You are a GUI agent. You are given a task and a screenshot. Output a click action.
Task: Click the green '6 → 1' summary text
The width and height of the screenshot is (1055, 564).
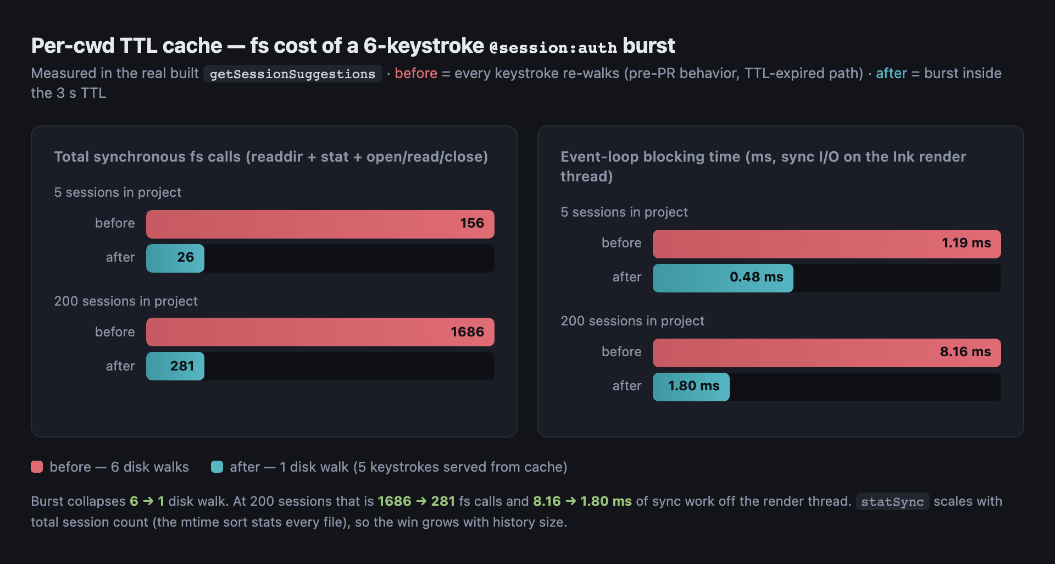click(147, 501)
